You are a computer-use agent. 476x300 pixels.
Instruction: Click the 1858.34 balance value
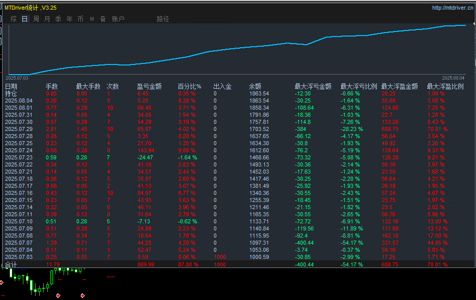click(259, 108)
